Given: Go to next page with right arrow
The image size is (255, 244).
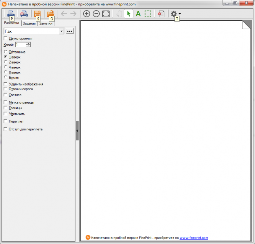Looking at the screenshot, I should (x=73, y=14).
